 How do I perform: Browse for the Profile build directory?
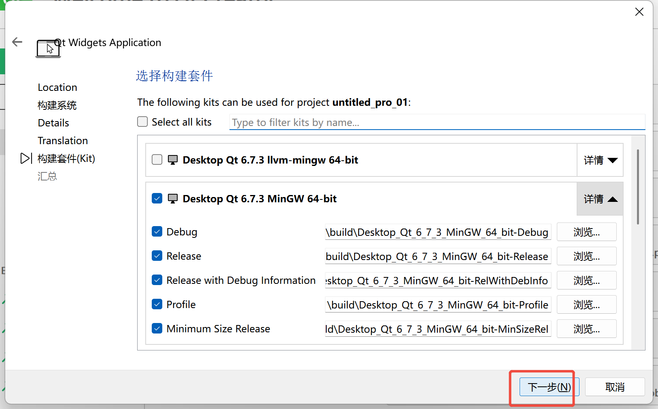[586, 304]
